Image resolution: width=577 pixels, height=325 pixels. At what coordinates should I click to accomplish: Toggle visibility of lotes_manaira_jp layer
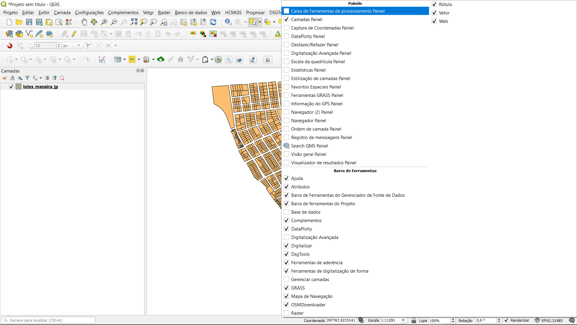11,87
